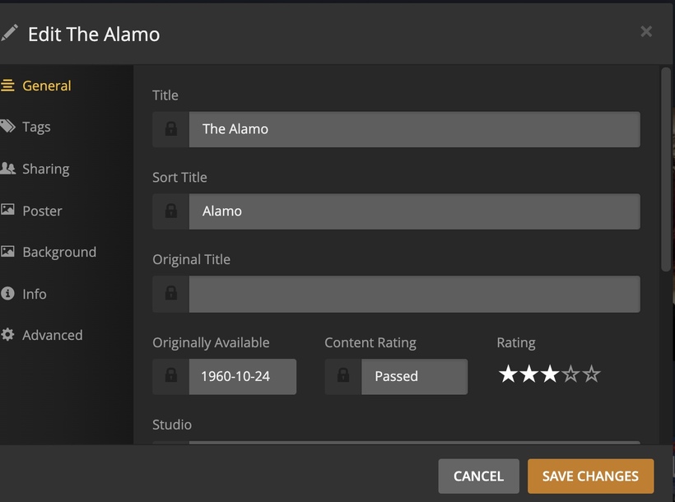Cancel editing with the Cancel button
Screen dimensions: 675x502
478,476
